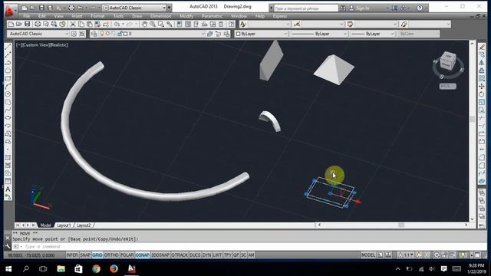Switch to the Layout2 tab
491x276 pixels.
84,225
